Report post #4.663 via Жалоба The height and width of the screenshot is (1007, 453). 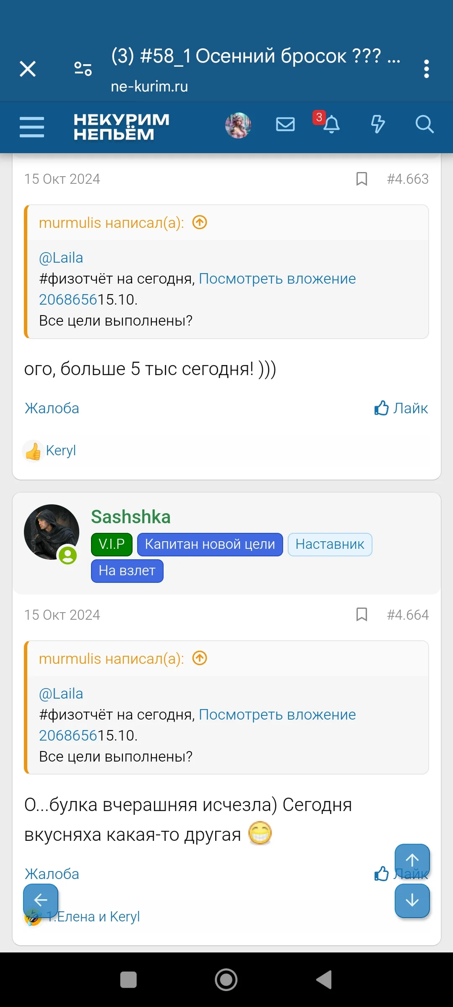pyautogui.click(x=52, y=408)
